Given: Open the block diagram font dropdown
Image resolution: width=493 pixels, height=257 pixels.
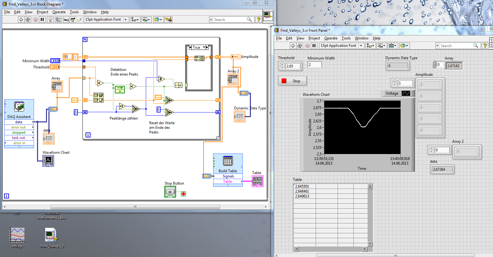Looking at the screenshot, I should coord(125,19).
